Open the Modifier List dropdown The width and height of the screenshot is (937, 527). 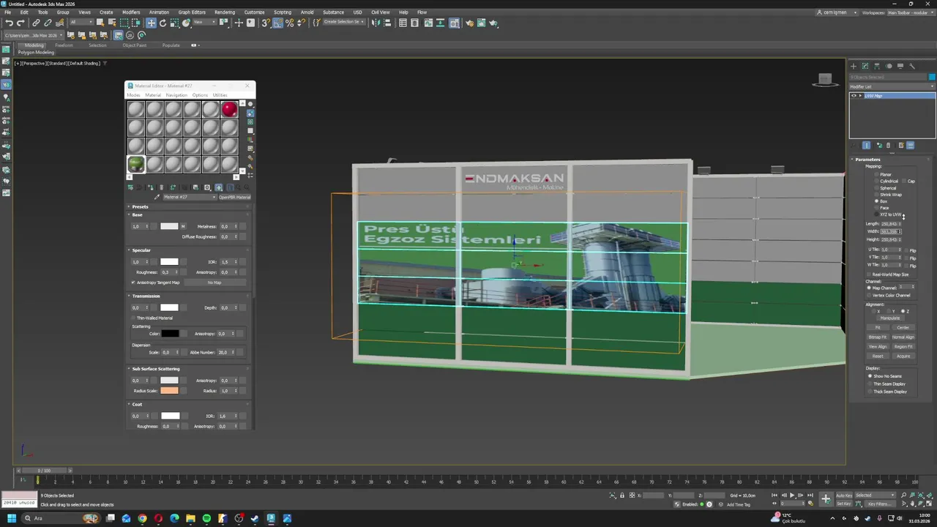(892, 86)
